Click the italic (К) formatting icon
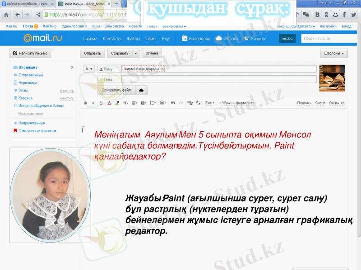361x270 pixels. click(x=93, y=103)
